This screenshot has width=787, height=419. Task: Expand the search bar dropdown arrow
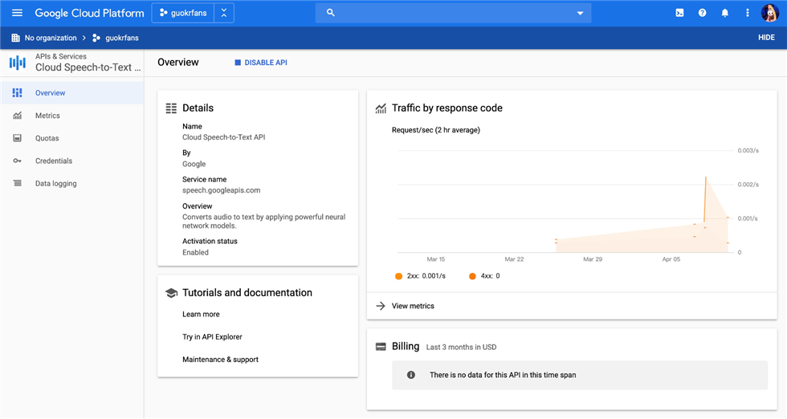click(580, 13)
